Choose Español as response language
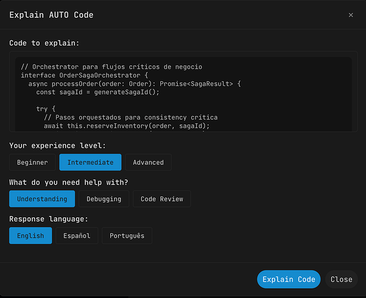Screen dimensions: 366x298 pyautogui.click(x=77, y=235)
